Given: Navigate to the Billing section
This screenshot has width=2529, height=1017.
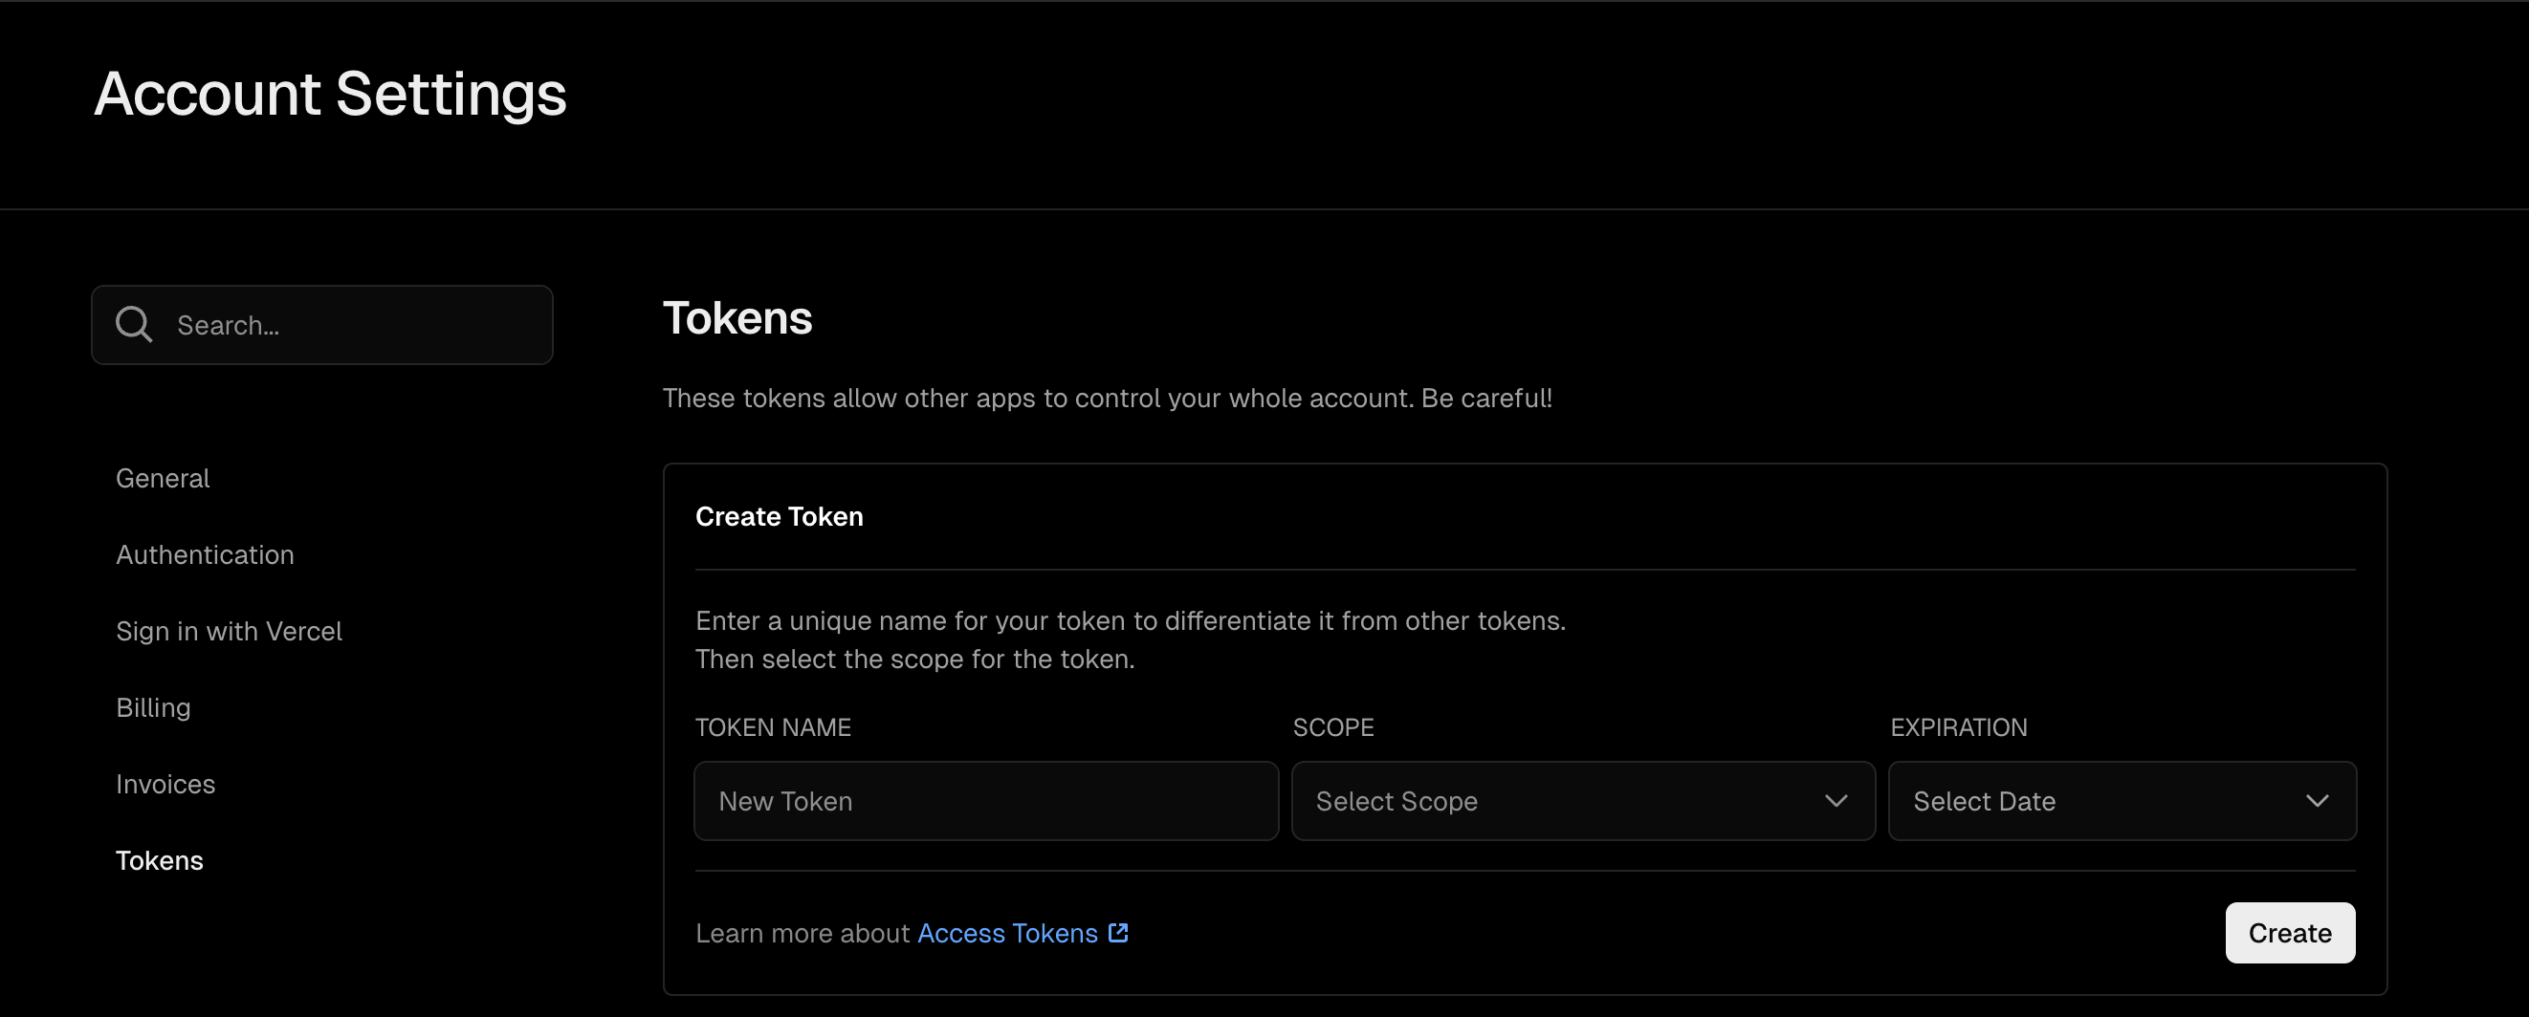Looking at the screenshot, I should click(153, 708).
